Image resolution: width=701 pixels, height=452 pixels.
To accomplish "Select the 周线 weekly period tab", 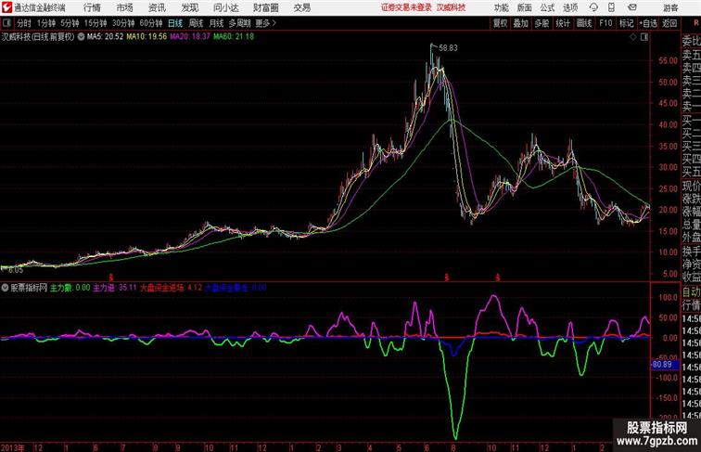I will 196,23.
